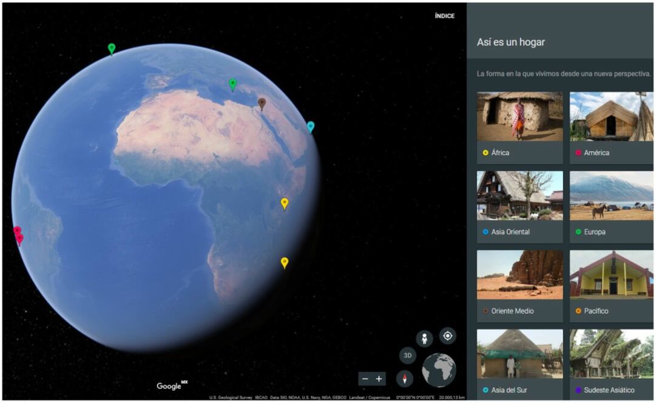Select the Asia del Sur card
The image size is (656, 404).
519,364
